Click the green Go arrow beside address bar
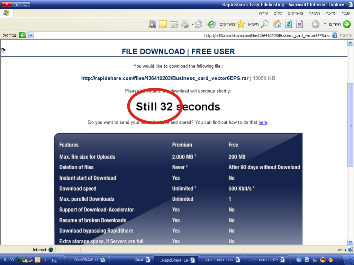This screenshot has width=354, height=265. (x=22, y=35)
